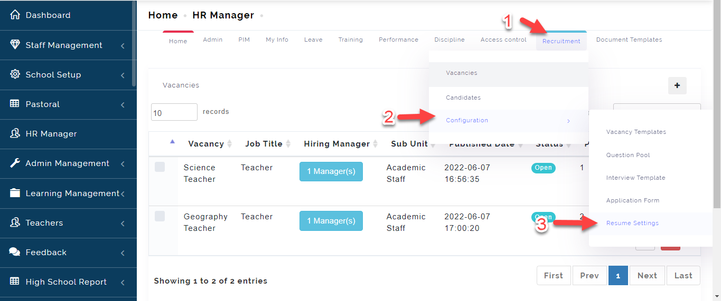Screen dimensions: 721x301
Task: Click 1 Manager(s) button for Geography Teacher
Action: [x=331, y=221]
